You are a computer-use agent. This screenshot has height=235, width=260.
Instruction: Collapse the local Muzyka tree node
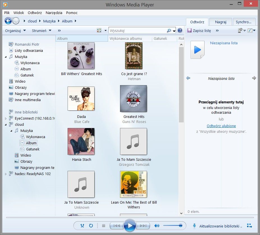(6, 57)
